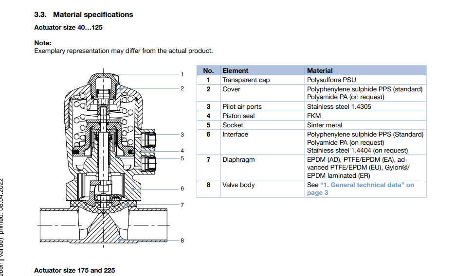456x276 pixels.
Task: Click the bold "Note:" label
Action: [x=43, y=43]
